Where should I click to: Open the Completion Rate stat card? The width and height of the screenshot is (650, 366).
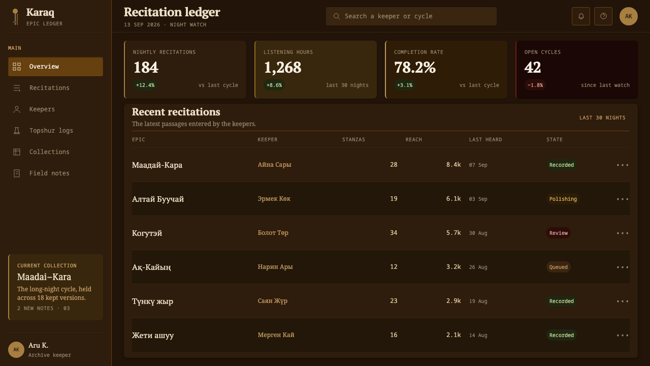pyautogui.click(x=446, y=70)
